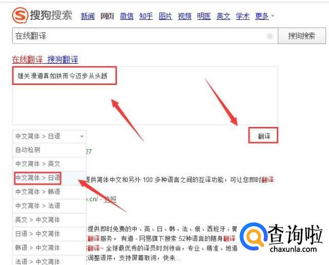329x265 pixels.
Task: Select 法语 > 中文简体 option
Action: pyautogui.click(x=49, y=260)
